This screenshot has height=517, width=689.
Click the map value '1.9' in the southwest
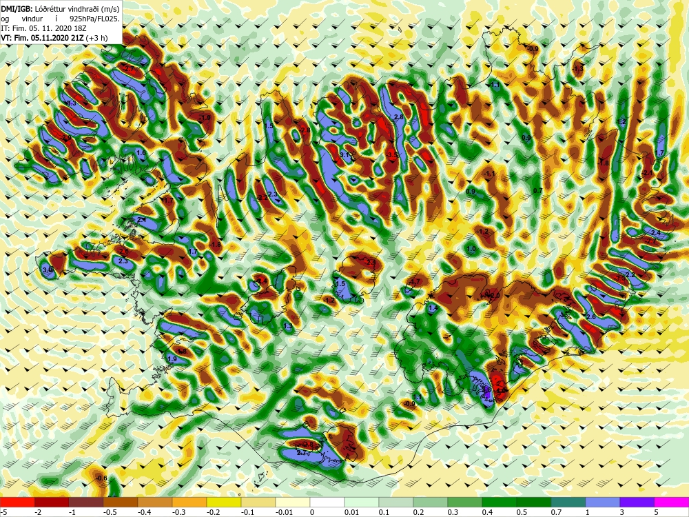172,358
